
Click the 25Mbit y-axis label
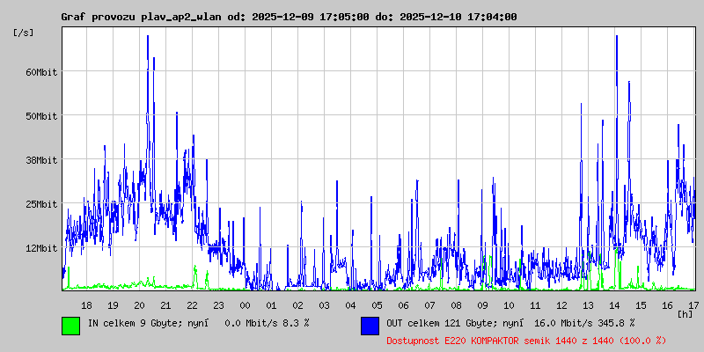click(x=41, y=204)
